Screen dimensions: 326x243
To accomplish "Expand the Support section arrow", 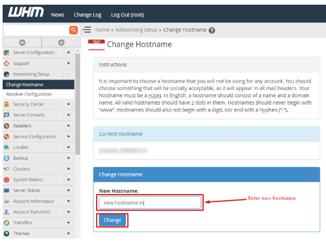I will click(x=69, y=63).
